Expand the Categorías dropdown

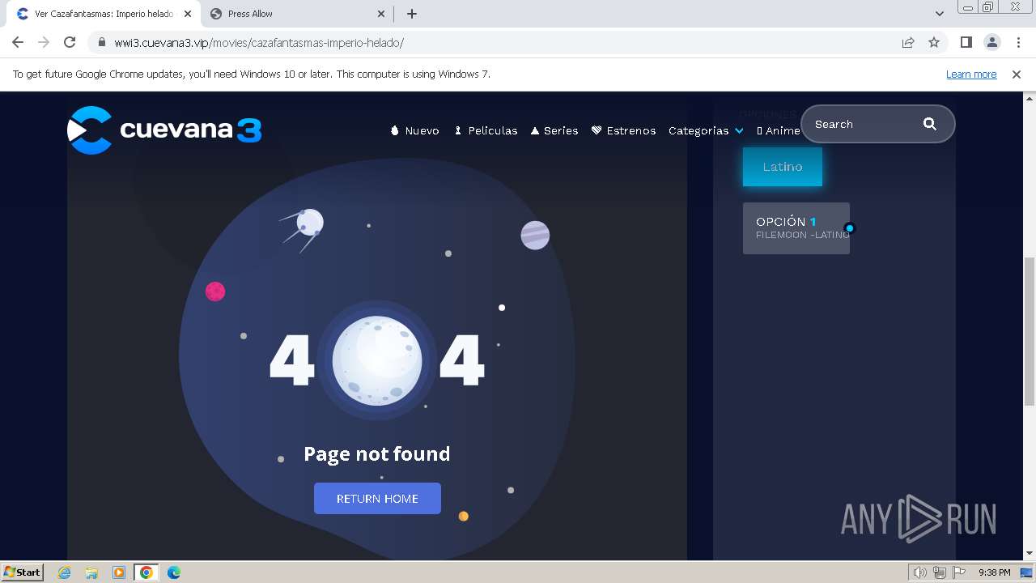[706, 130]
